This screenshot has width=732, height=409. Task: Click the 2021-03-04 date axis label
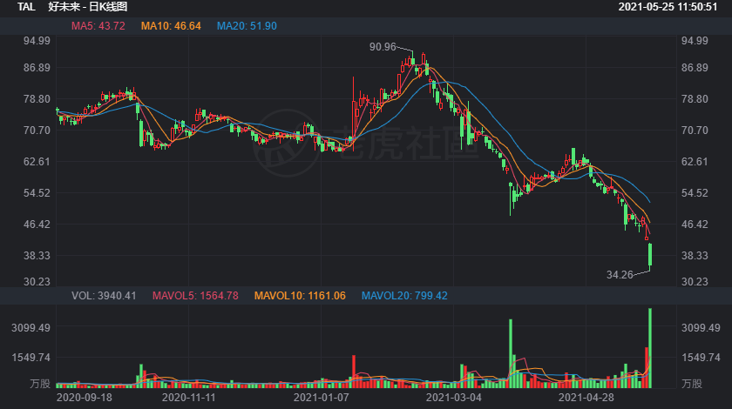tap(453, 398)
